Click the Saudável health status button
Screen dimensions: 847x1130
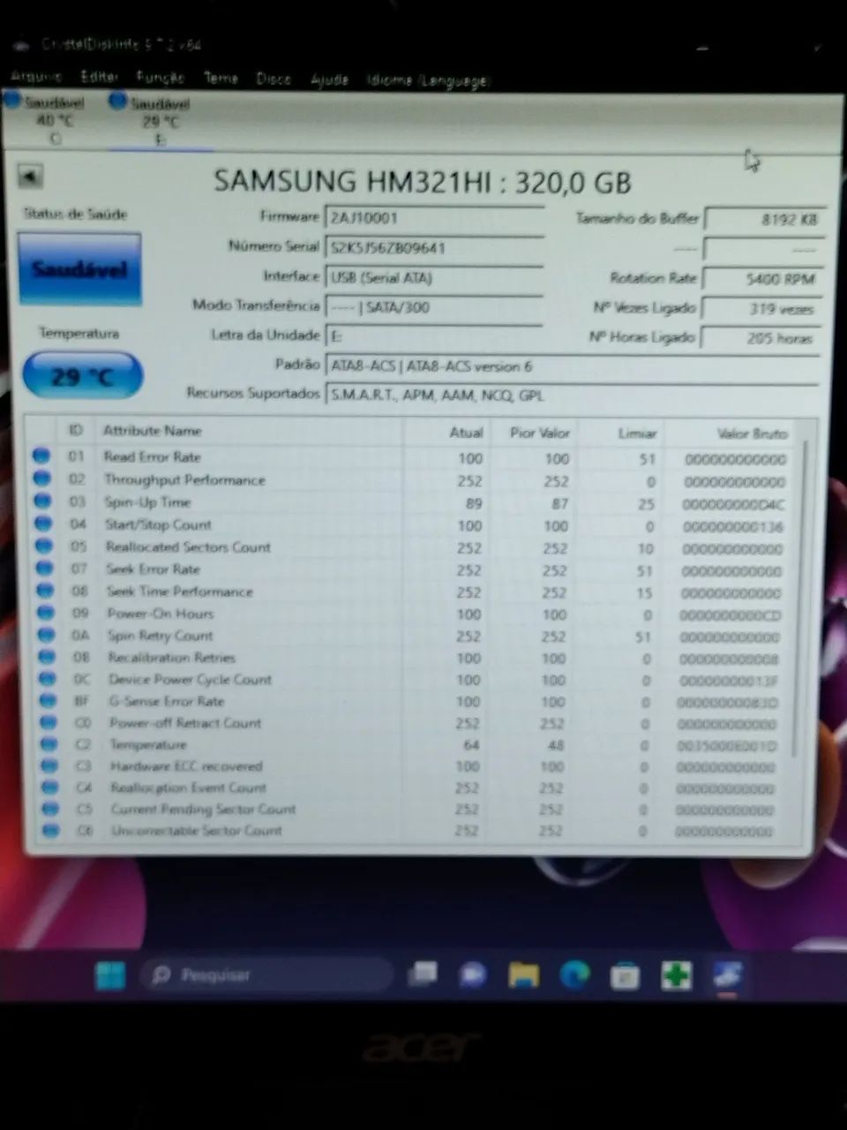click(79, 269)
